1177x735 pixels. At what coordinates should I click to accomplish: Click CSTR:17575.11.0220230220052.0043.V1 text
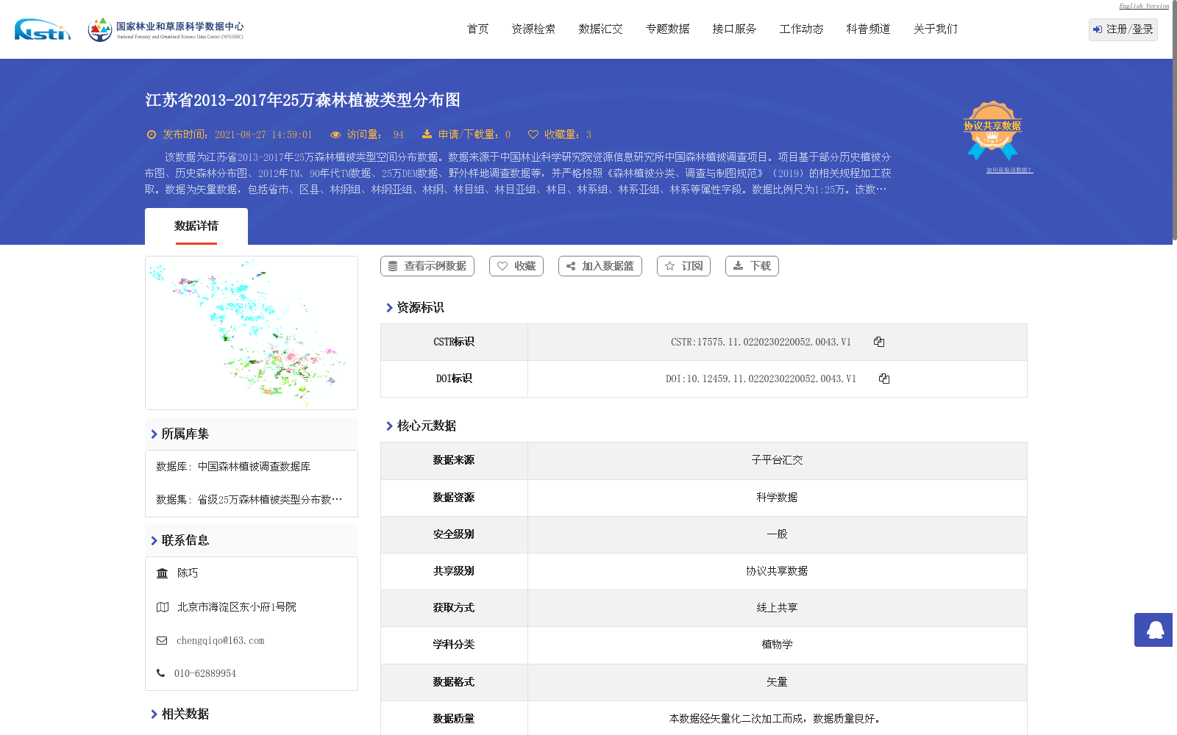[x=761, y=342]
